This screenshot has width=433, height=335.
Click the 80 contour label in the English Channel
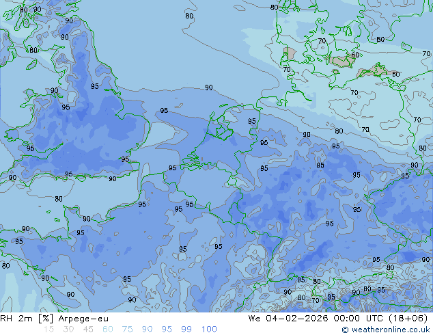click(x=59, y=199)
